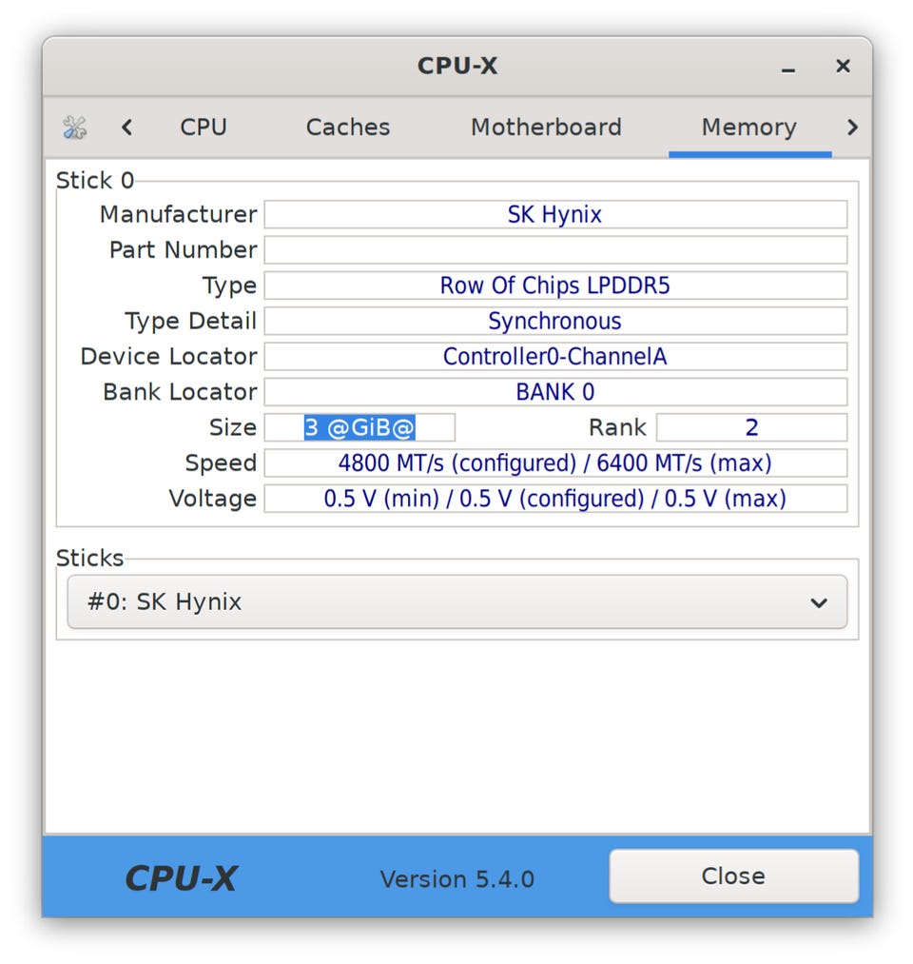This screenshot has height=964, width=913.
Task: Click the Voltage field with 0.5 V
Action: coord(555,499)
